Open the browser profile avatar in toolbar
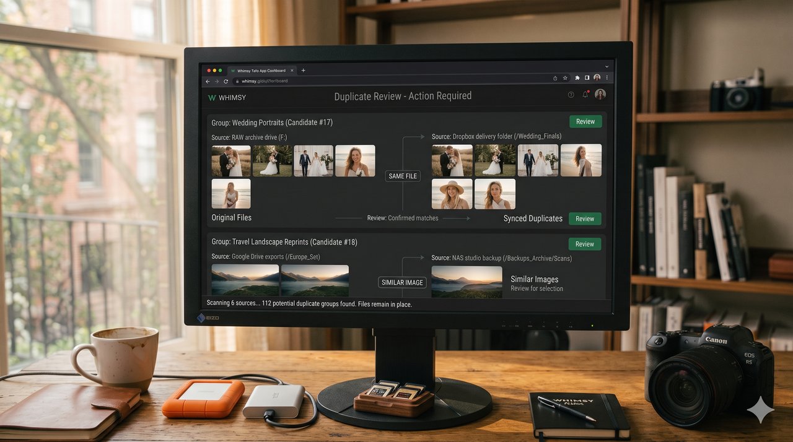793x442 pixels. (x=597, y=78)
